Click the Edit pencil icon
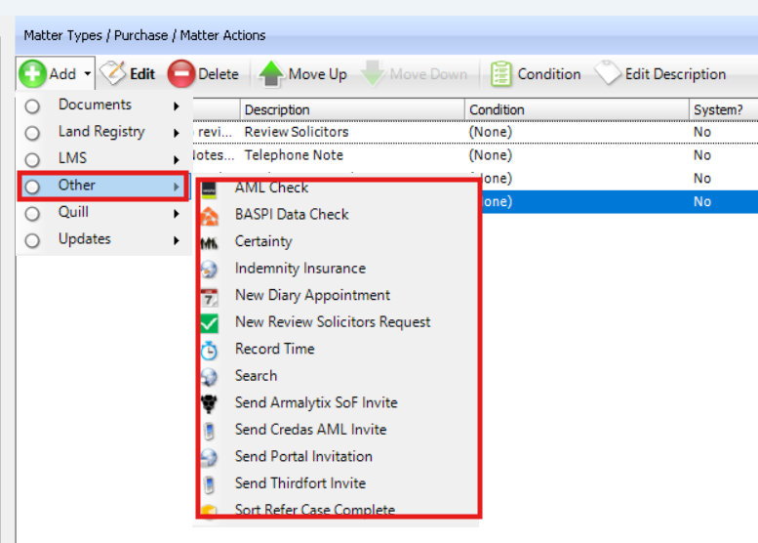This screenshot has height=543, width=758. coord(113,73)
